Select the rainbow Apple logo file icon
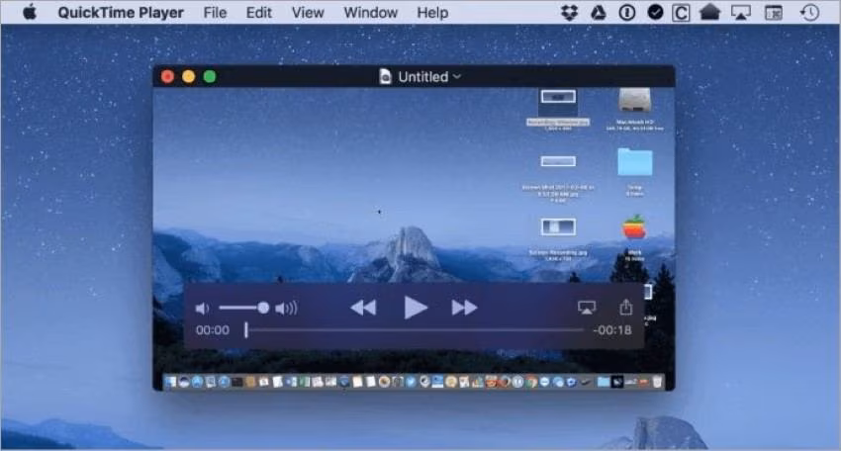841x451 pixels. [x=634, y=227]
